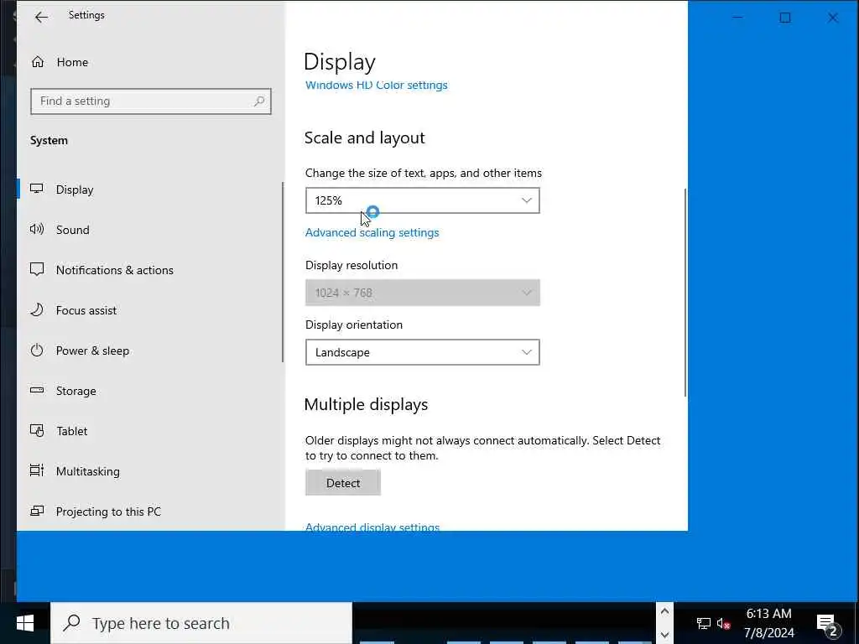Image resolution: width=859 pixels, height=644 pixels.
Task: Click the taskbar Type here to search box
Action: point(201,623)
